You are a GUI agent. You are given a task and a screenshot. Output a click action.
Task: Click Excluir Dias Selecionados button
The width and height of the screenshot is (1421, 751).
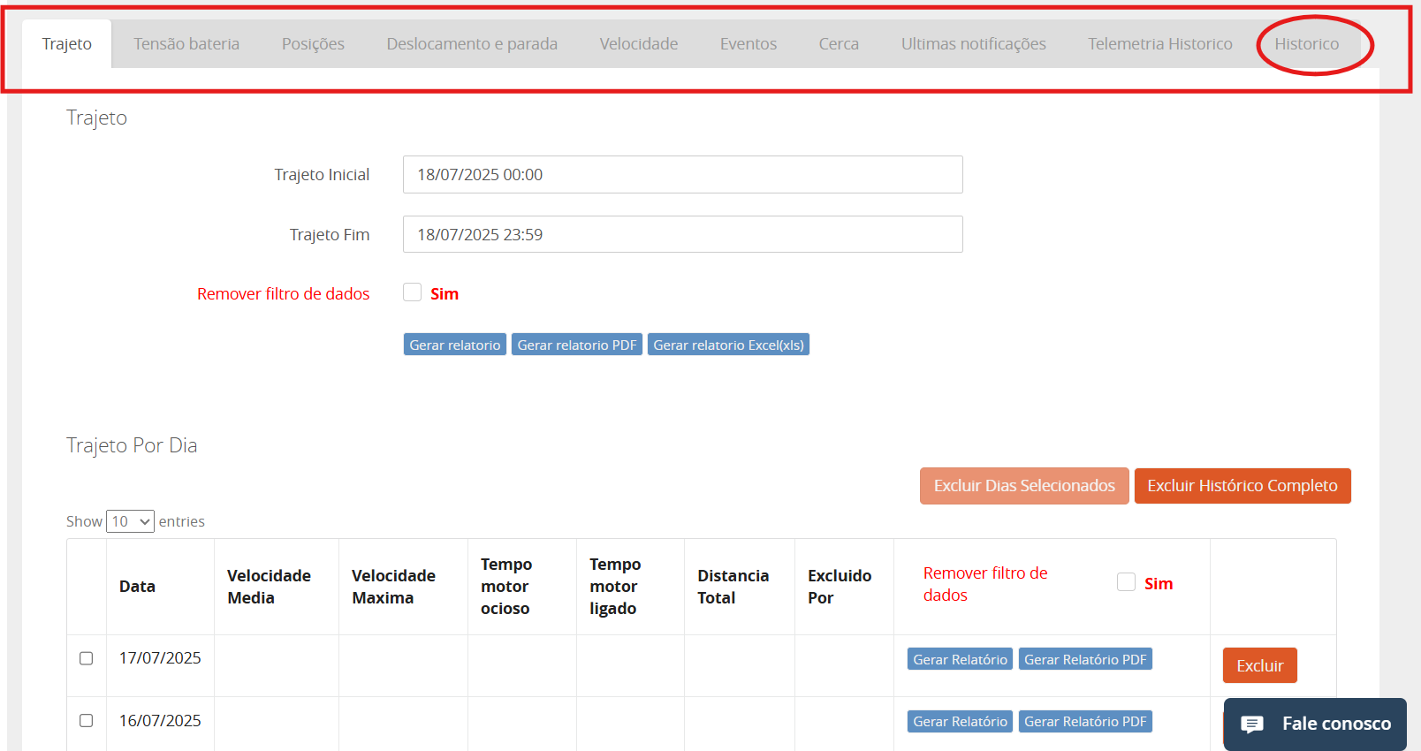pyautogui.click(x=1024, y=486)
